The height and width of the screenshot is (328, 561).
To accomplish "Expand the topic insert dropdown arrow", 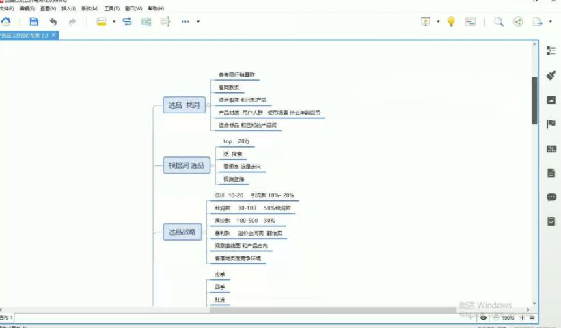I will pos(113,22).
